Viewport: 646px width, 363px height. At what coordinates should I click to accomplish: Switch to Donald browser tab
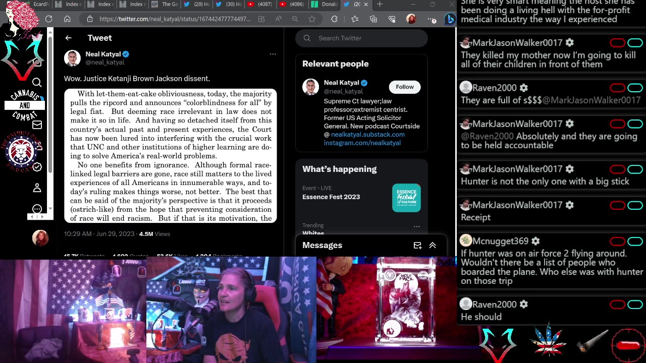[324, 4]
